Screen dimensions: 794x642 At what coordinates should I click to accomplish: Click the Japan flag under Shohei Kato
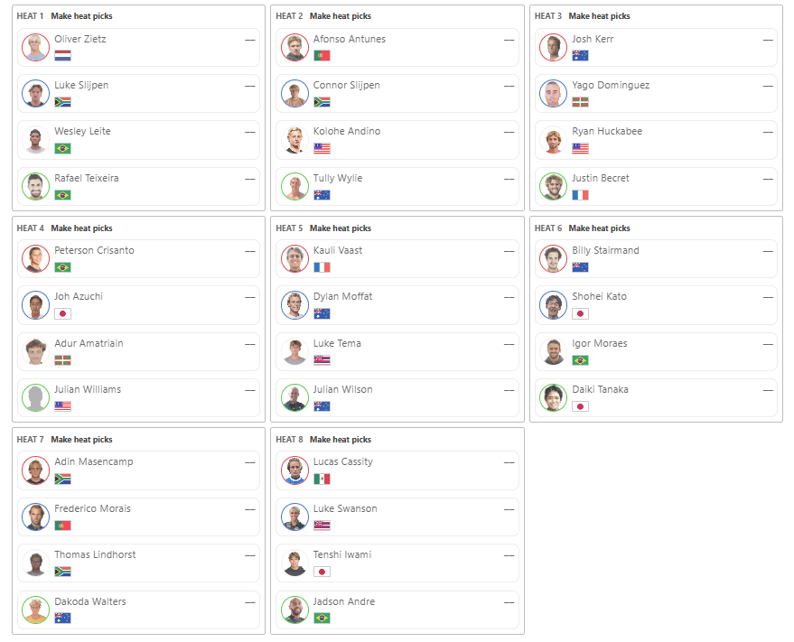click(x=580, y=314)
